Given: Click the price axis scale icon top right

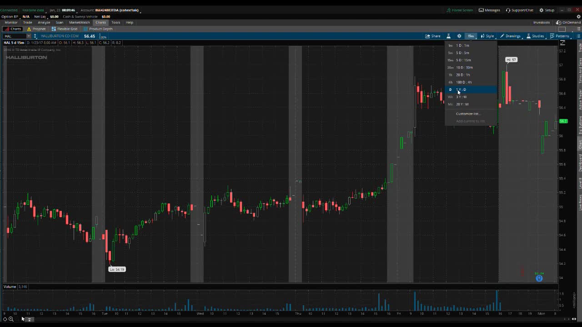Looking at the screenshot, I should (563, 43).
